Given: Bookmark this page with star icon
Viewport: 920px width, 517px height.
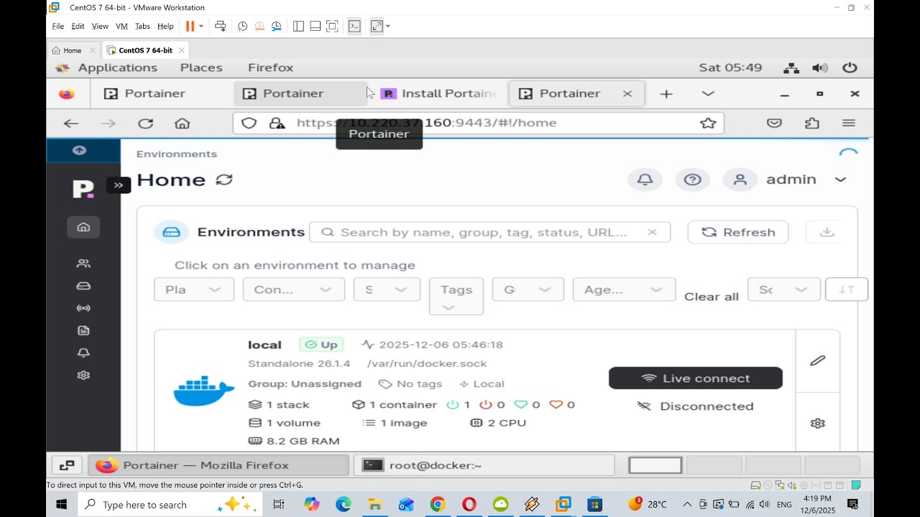Looking at the screenshot, I should click(x=708, y=123).
